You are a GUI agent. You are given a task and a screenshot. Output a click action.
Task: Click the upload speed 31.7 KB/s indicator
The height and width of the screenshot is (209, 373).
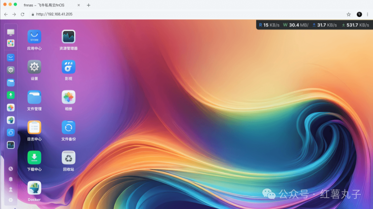pos(325,25)
